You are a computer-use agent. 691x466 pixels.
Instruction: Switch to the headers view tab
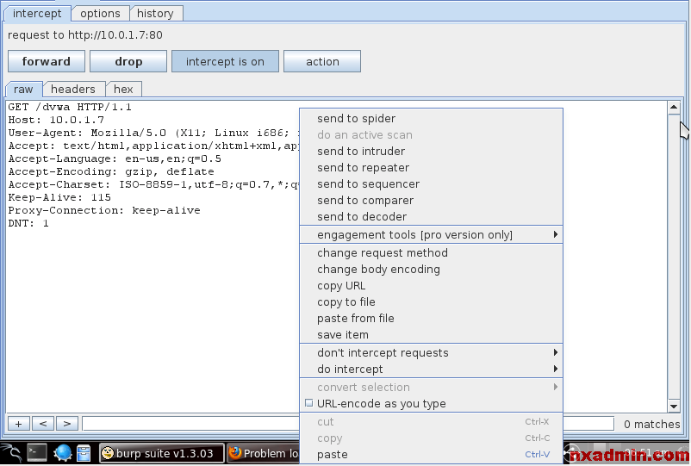pos(73,89)
